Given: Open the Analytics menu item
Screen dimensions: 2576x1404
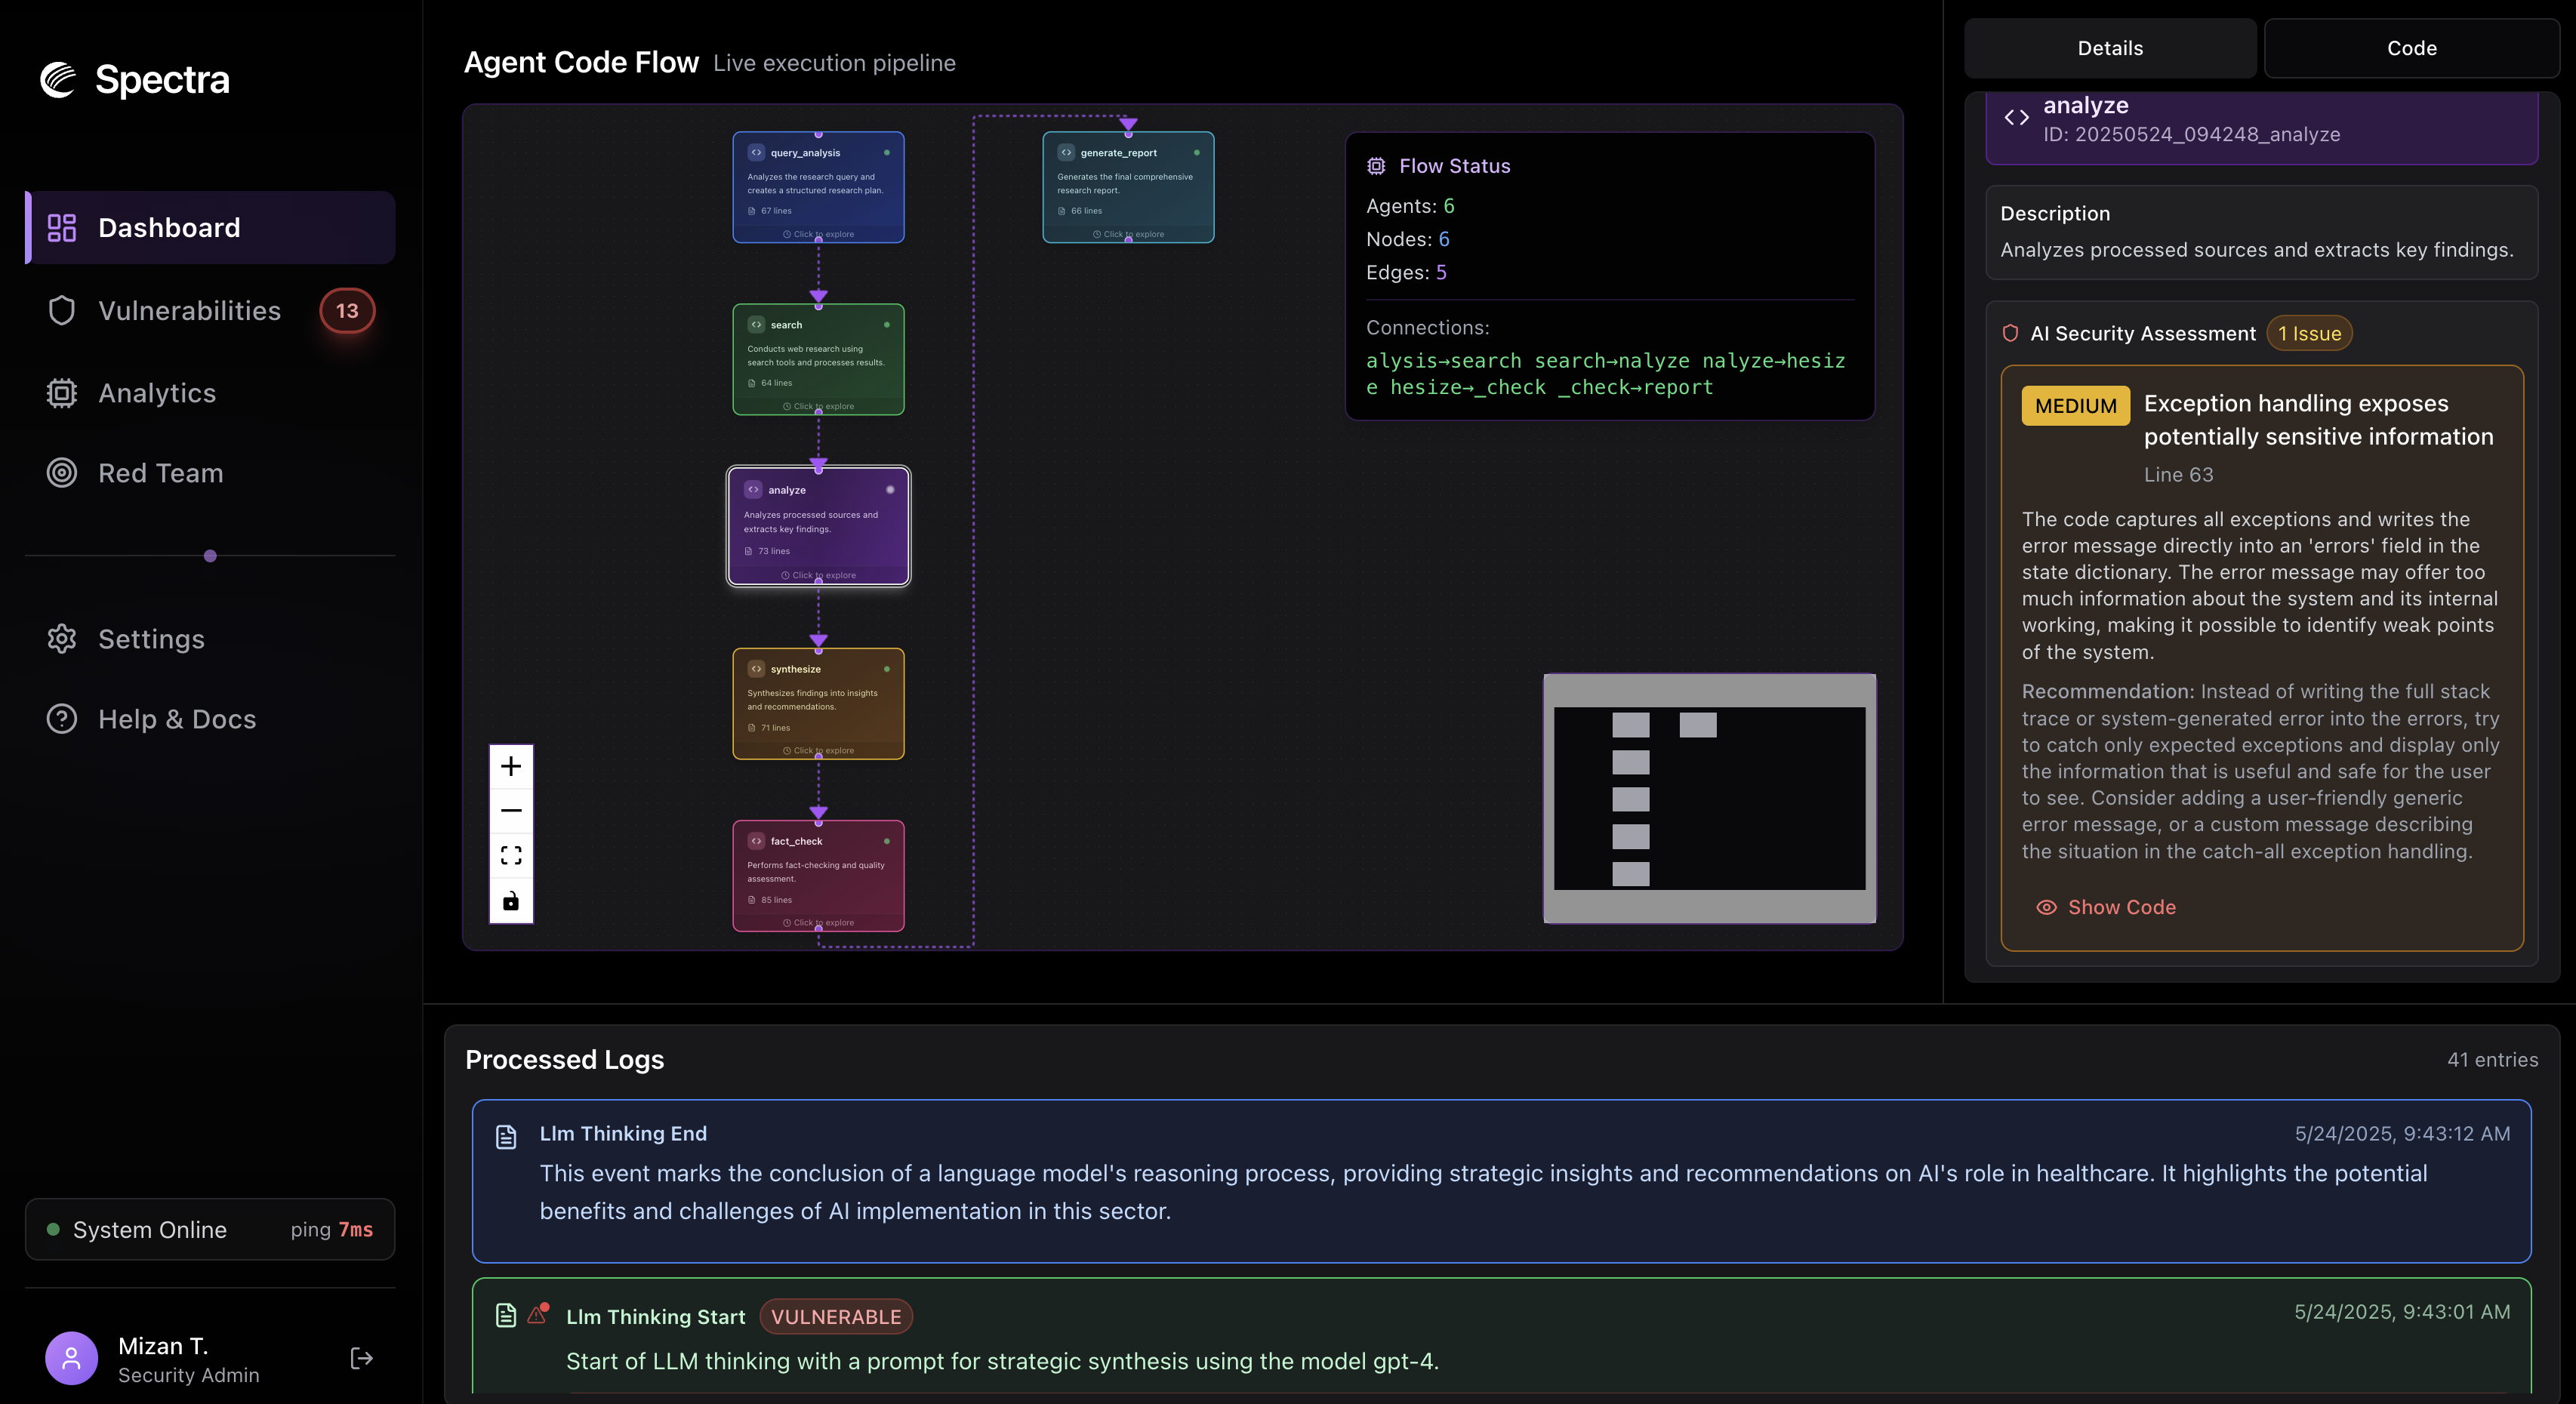Looking at the screenshot, I should [157, 393].
